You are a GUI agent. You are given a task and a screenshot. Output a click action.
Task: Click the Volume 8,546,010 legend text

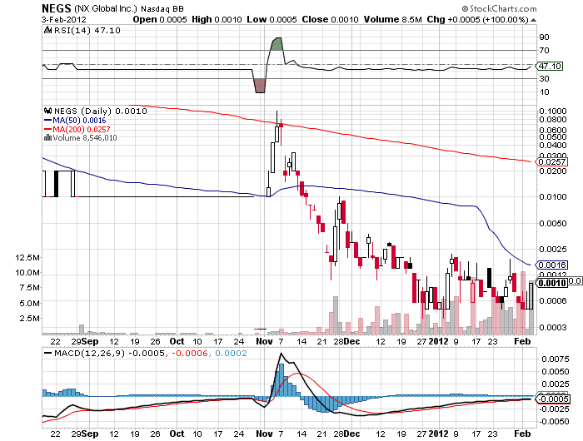85,138
